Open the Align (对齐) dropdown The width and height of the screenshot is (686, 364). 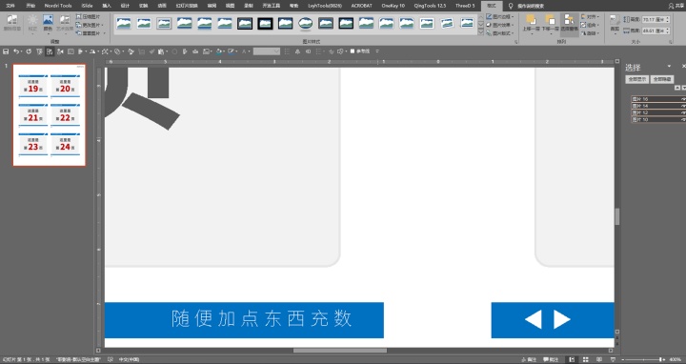pos(590,16)
